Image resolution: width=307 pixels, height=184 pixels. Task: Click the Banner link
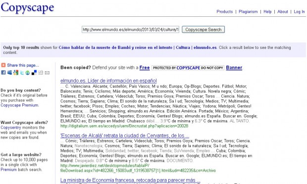pyautogui.click(x=234, y=68)
